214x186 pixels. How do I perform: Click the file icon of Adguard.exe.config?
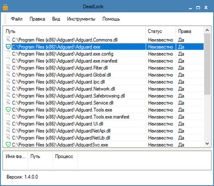tap(8, 54)
